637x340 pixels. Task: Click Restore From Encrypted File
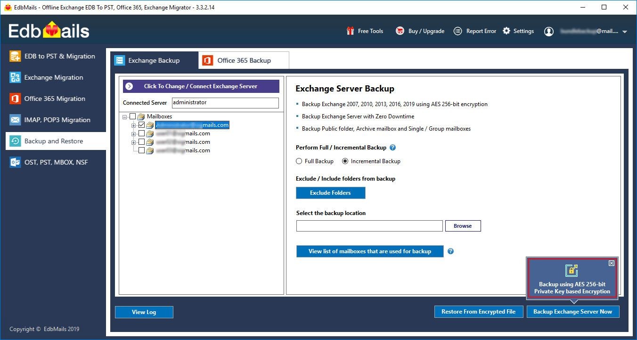(x=479, y=312)
